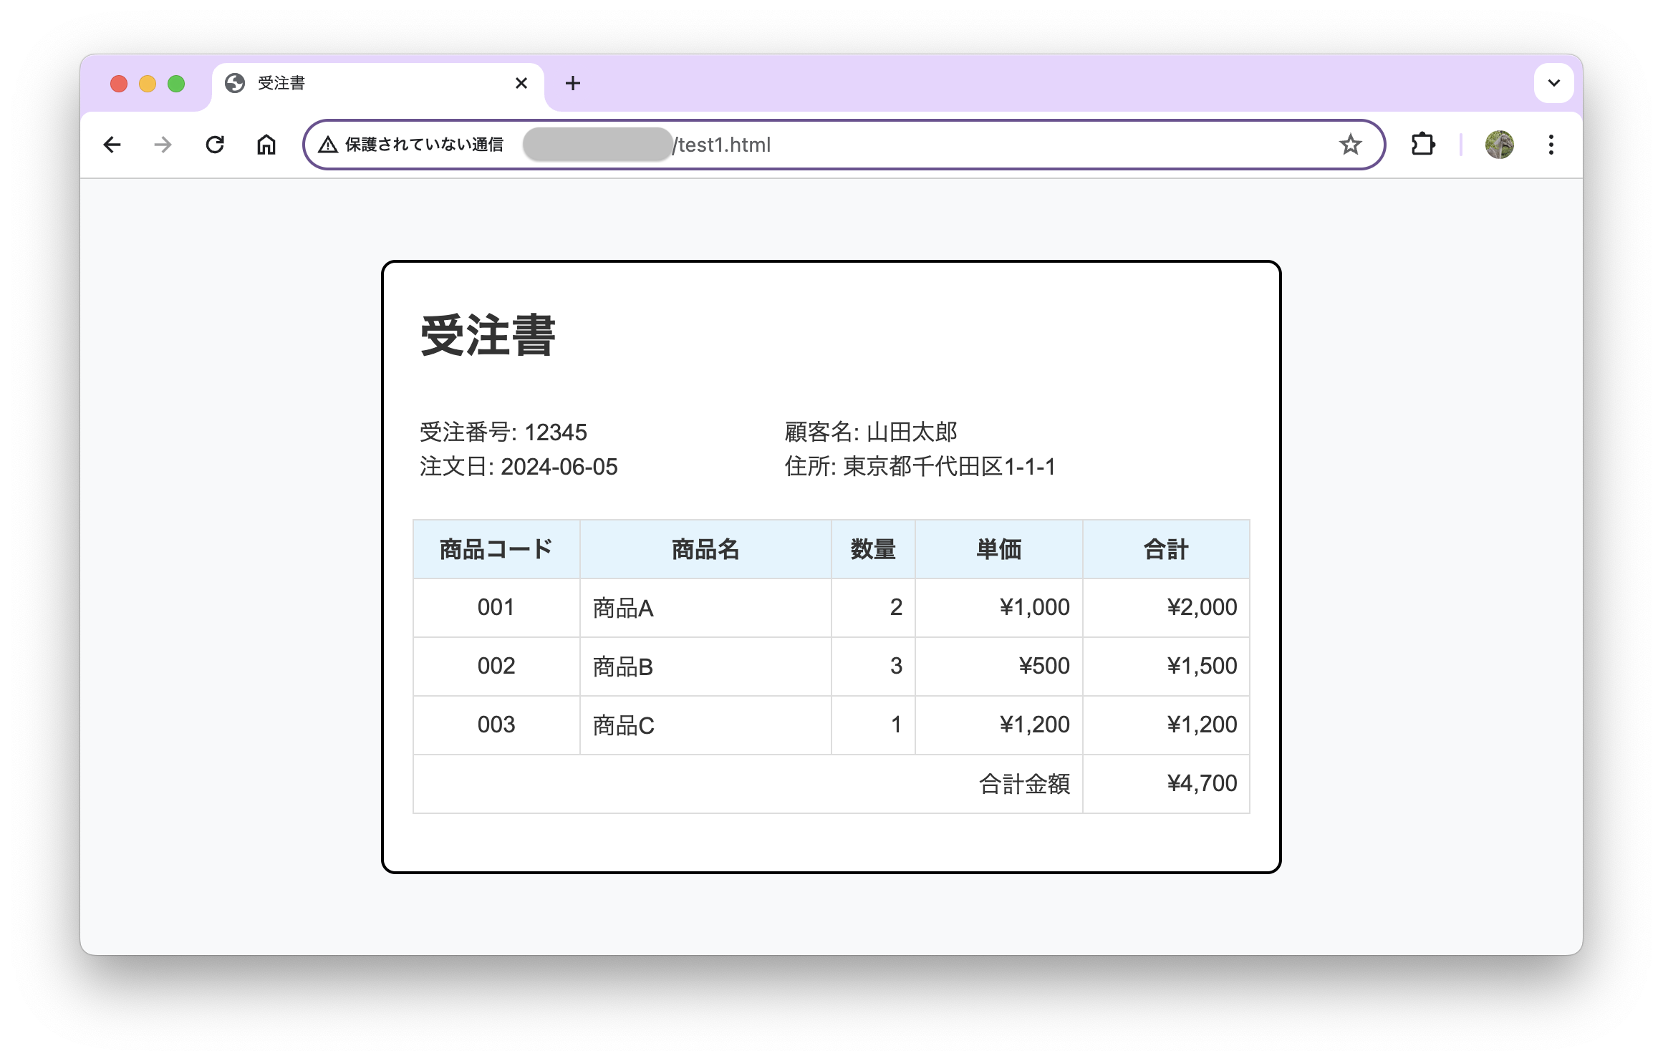Click the green macOS fullscreen button
The height and width of the screenshot is (1061, 1663).
pos(176,84)
